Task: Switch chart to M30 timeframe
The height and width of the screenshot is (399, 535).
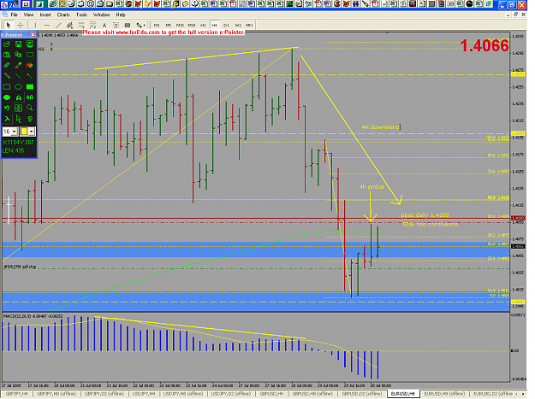Action: (x=192, y=25)
